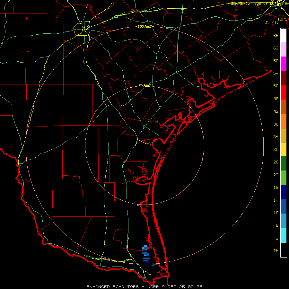Click the legend value "58"
The width and height of the screenshot is (289, 289).
276,61
